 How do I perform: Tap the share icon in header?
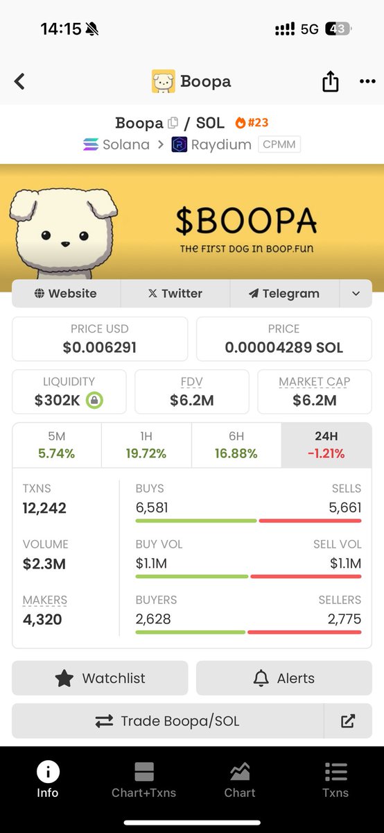point(331,82)
